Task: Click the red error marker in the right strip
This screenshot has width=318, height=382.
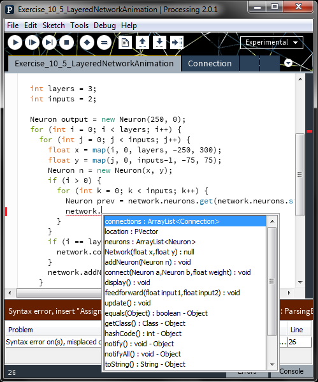Action: (x=310, y=131)
